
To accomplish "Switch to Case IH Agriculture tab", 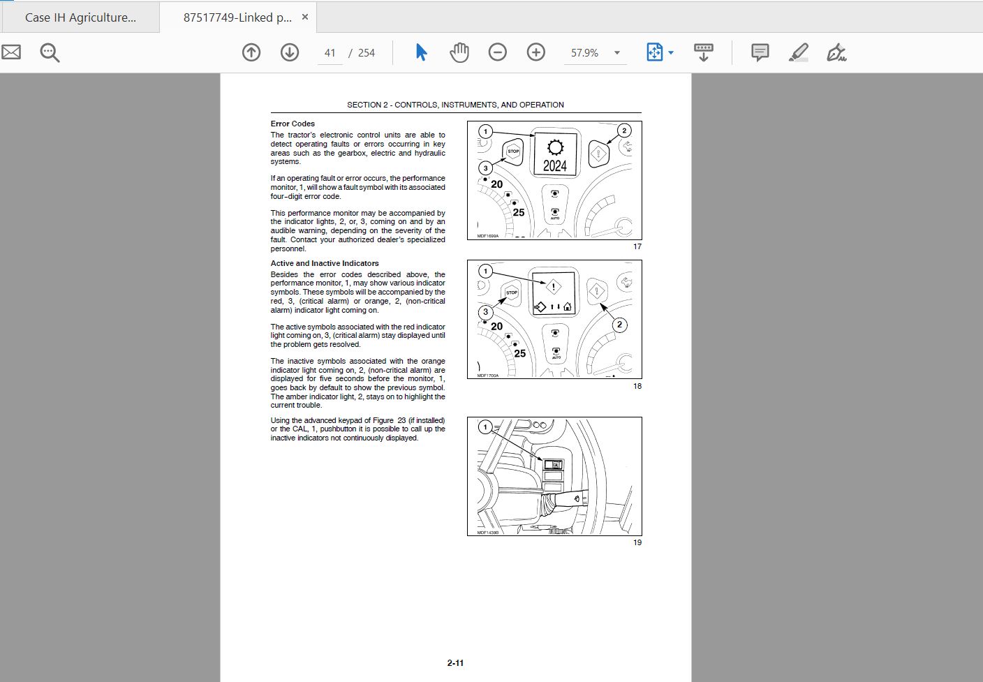I will coord(80,17).
